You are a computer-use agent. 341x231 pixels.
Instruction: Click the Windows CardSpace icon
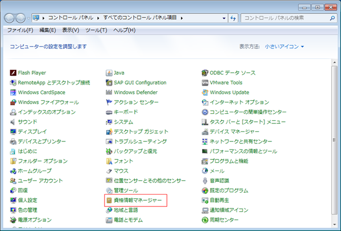click(x=13, y=92)
